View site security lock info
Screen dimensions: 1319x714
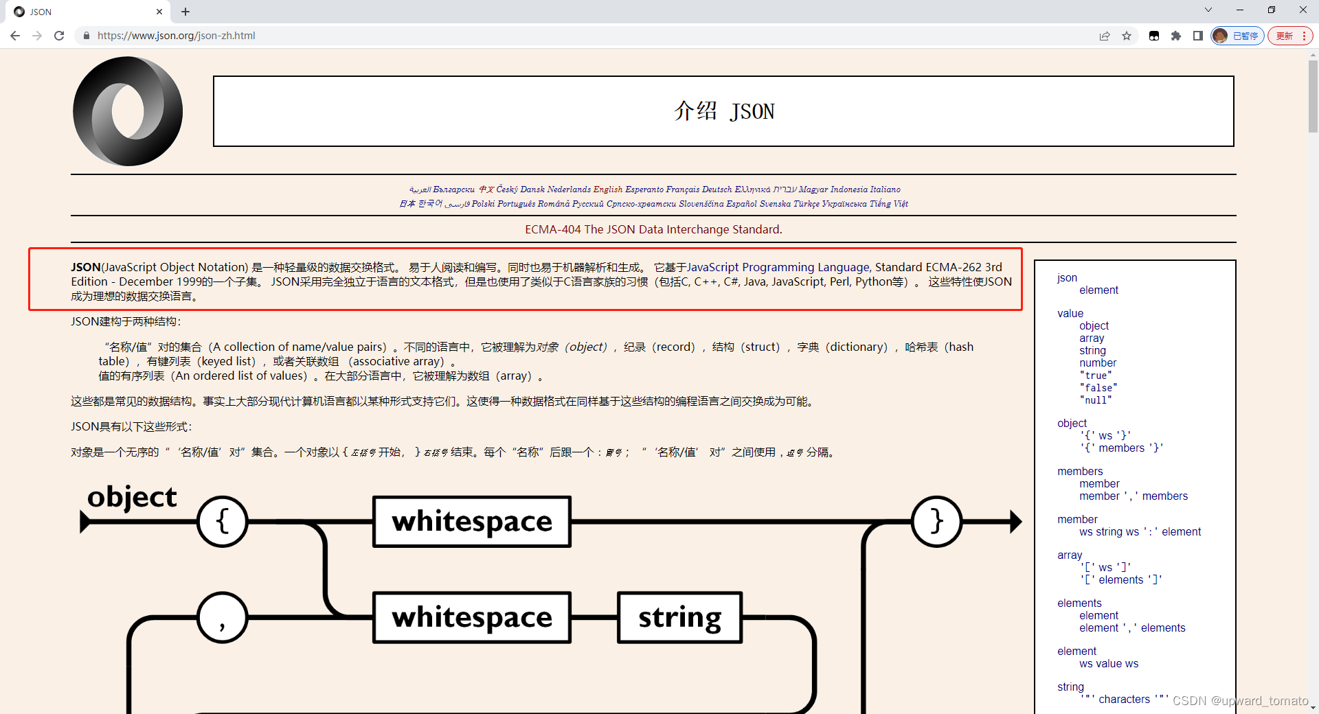tap(86, 36)
